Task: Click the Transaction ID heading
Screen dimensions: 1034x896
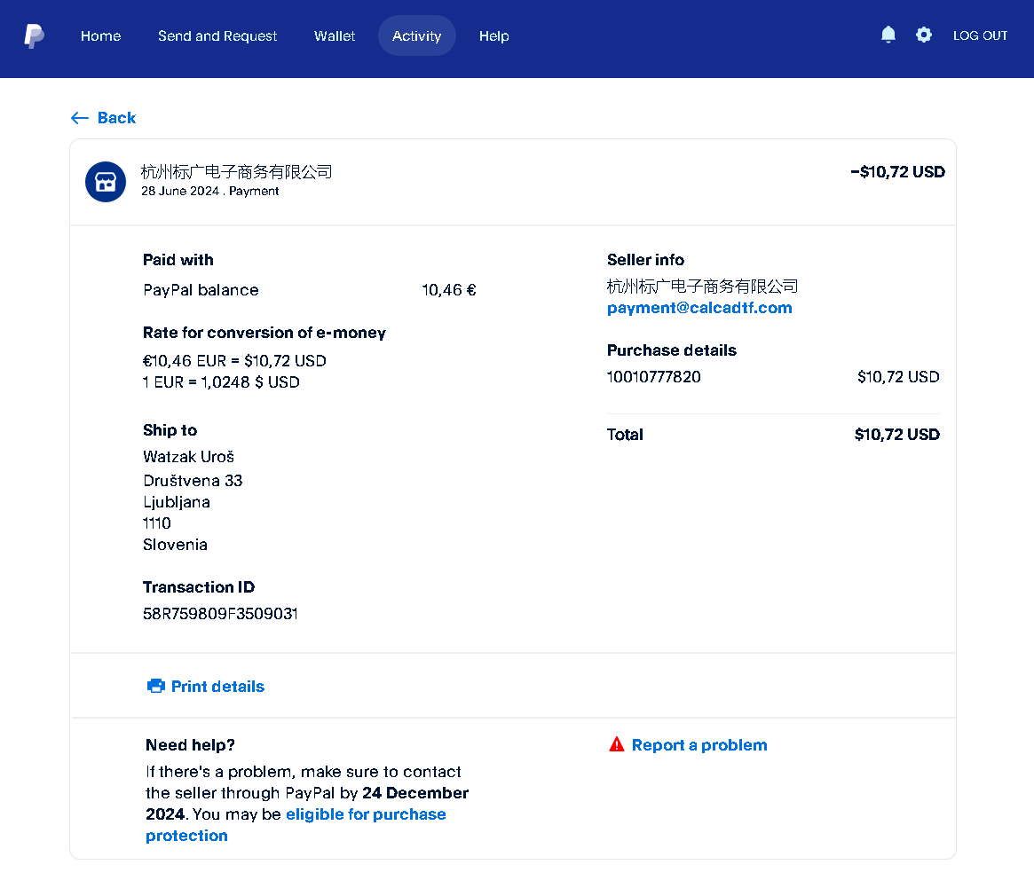Action: [x=199, y=587]
